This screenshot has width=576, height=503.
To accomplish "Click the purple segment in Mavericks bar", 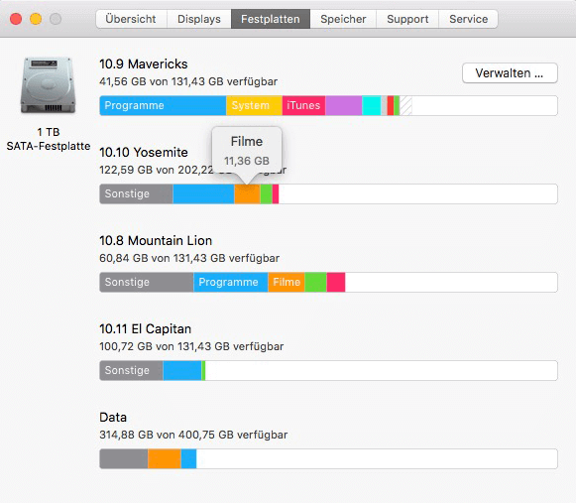I will click(343, 105).
